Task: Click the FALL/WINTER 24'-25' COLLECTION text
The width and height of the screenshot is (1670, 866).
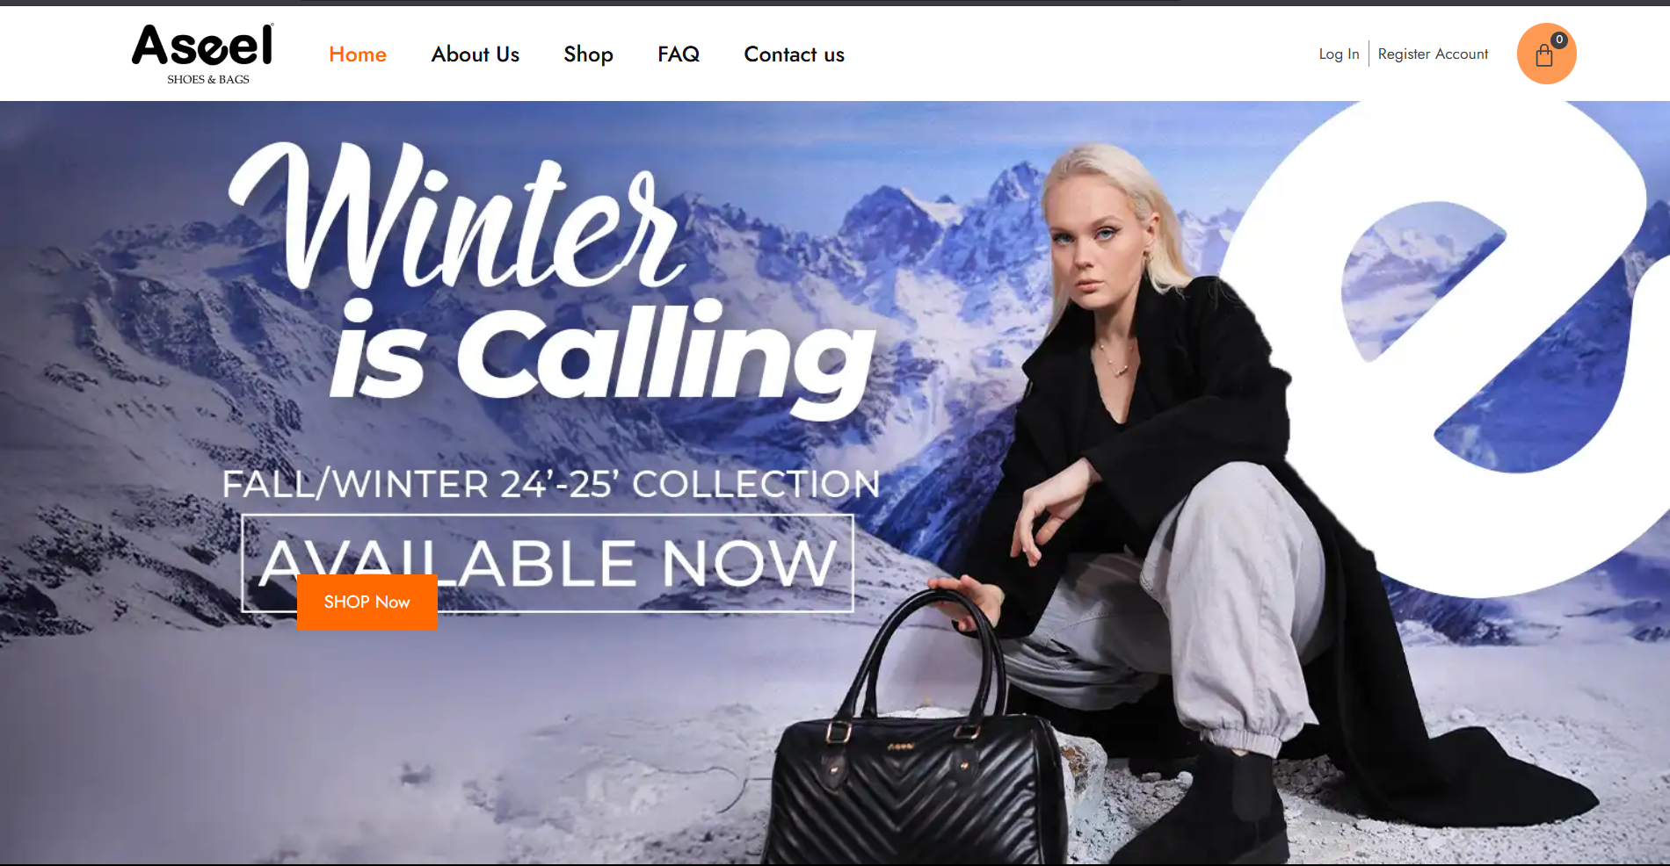Action: 550,484
